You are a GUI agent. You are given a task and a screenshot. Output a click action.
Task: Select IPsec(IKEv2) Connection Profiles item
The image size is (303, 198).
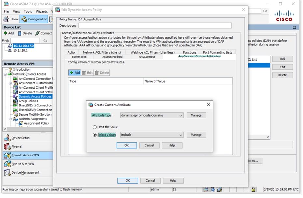tap(35, 110)
